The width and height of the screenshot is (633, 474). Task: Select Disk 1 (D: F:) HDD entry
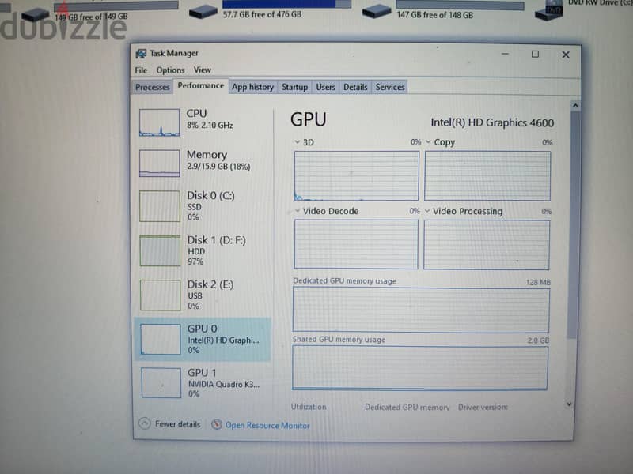pyautogui.click(x=203, y=250)
